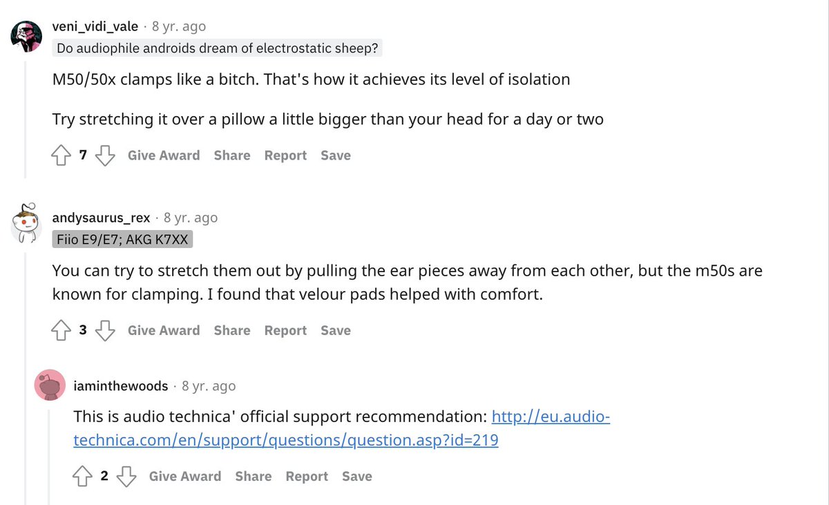Upvote andysaurus_rex's comment
The height and width of the screenshot is (505, 829).
click(x=62, y=331)
